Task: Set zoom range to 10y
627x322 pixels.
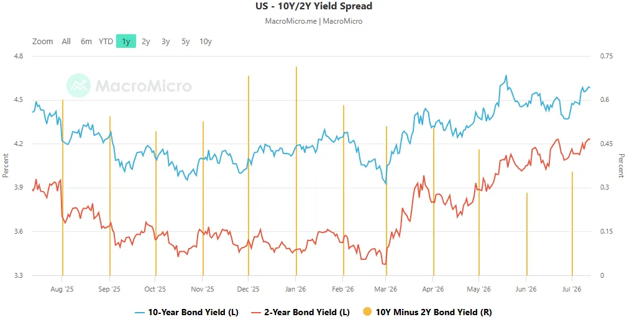Action: pos(206,41)
